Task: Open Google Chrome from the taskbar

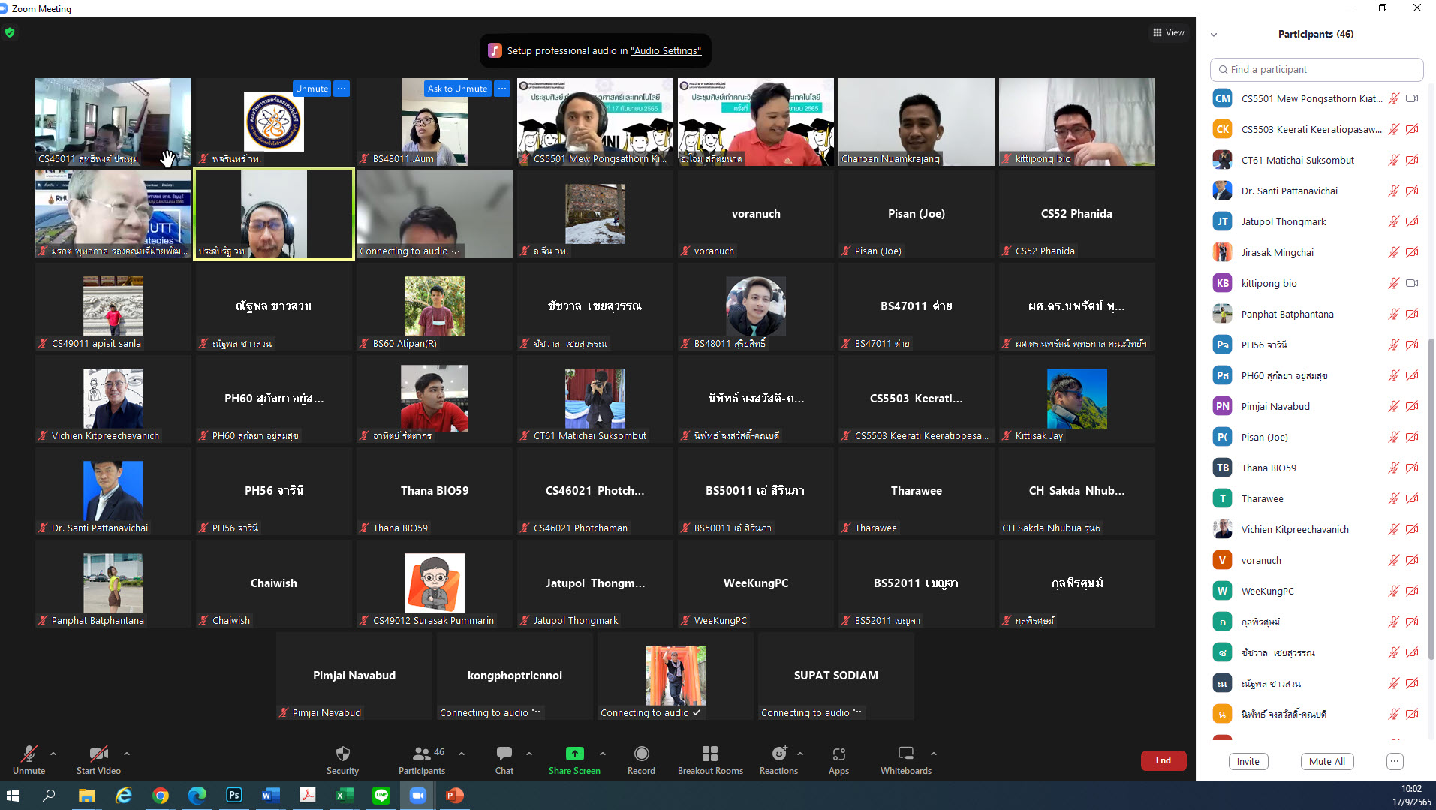Action: click(x=161, y=795)
